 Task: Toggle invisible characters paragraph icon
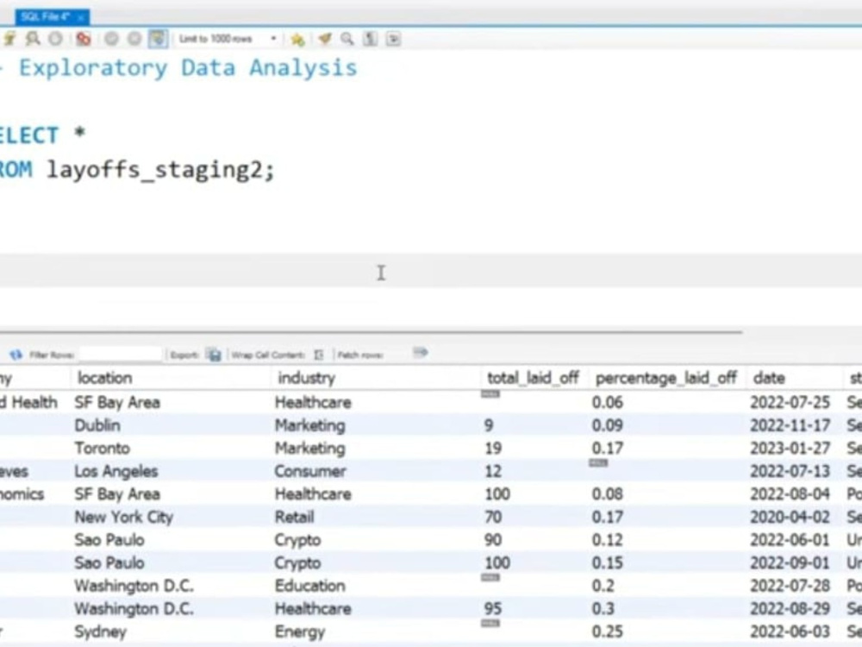pos(370,39)
